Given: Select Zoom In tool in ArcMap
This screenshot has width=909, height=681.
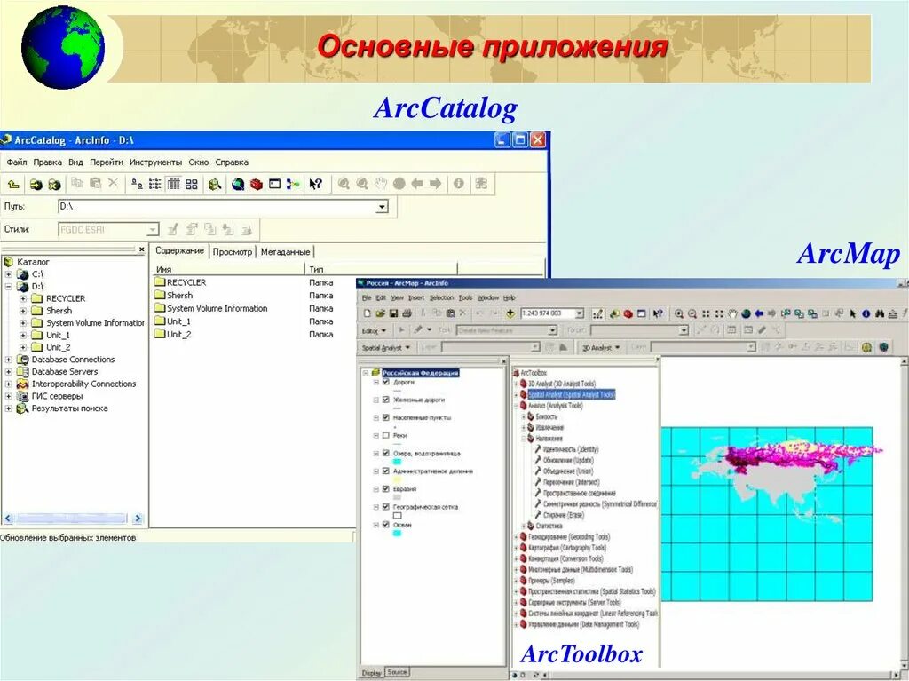Looking at the screenshot, I should coord(679,313).
